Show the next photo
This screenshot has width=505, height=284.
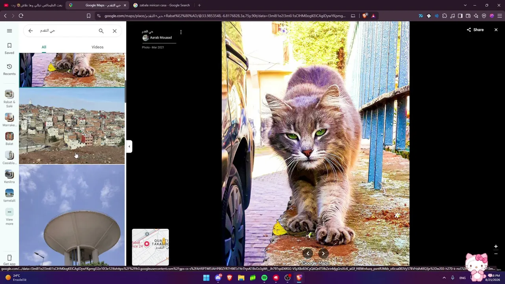323,254
